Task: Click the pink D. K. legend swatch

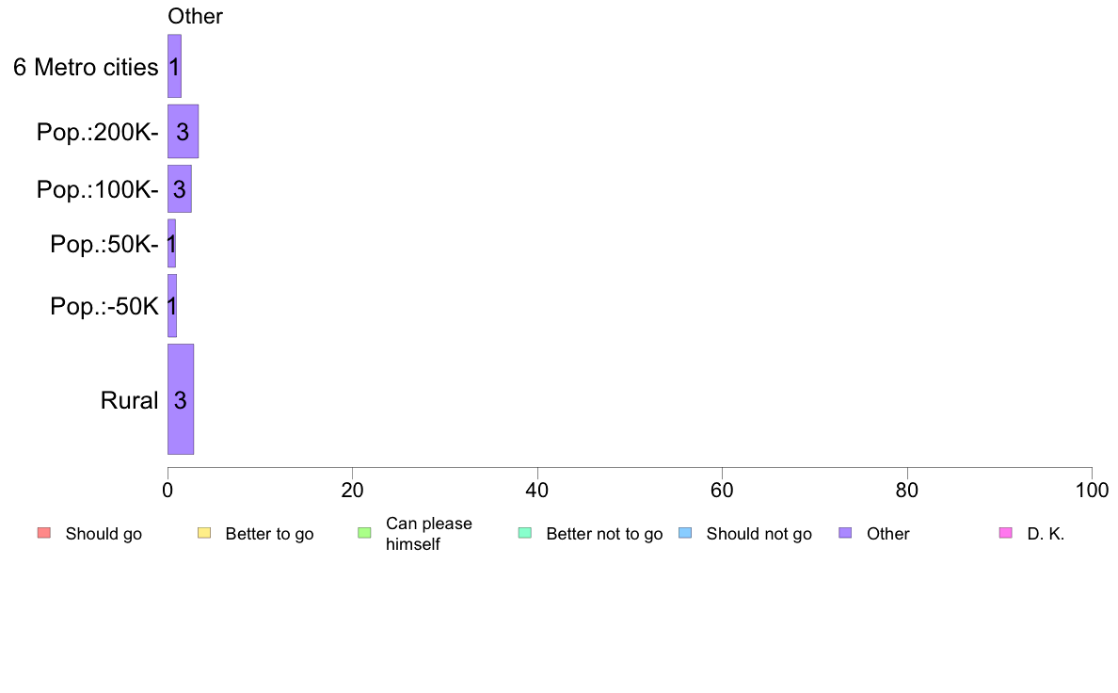Action: (1006, 533)
